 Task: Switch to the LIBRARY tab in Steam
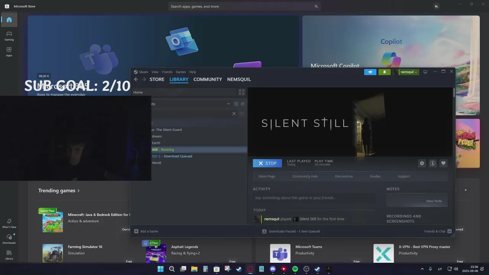point(179,79)
